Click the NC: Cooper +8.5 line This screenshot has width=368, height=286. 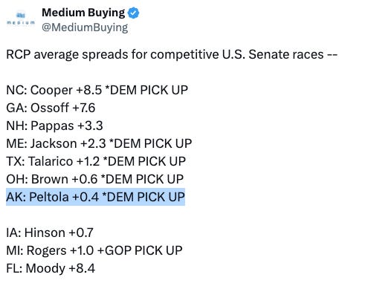point(97,90)
